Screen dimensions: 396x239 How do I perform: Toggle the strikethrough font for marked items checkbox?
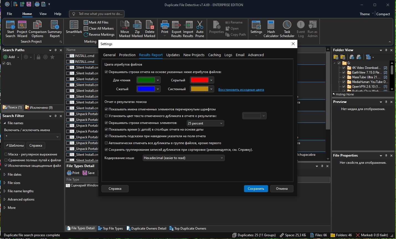point(106,109)
